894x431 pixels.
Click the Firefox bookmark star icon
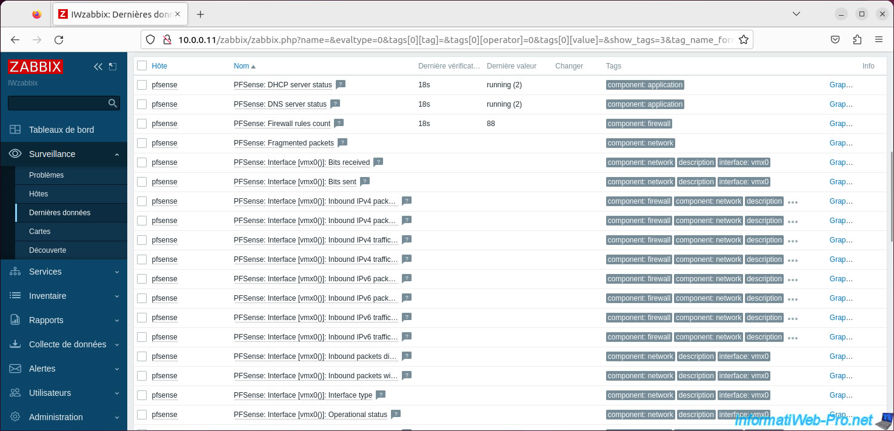pyautogui.click(x=744, y=40)
